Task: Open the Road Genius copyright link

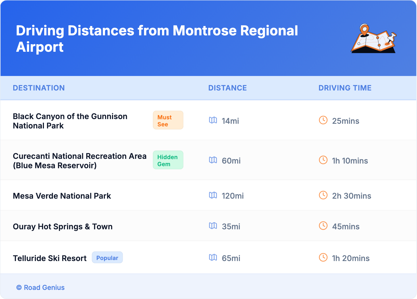Action: pos(41,288)
